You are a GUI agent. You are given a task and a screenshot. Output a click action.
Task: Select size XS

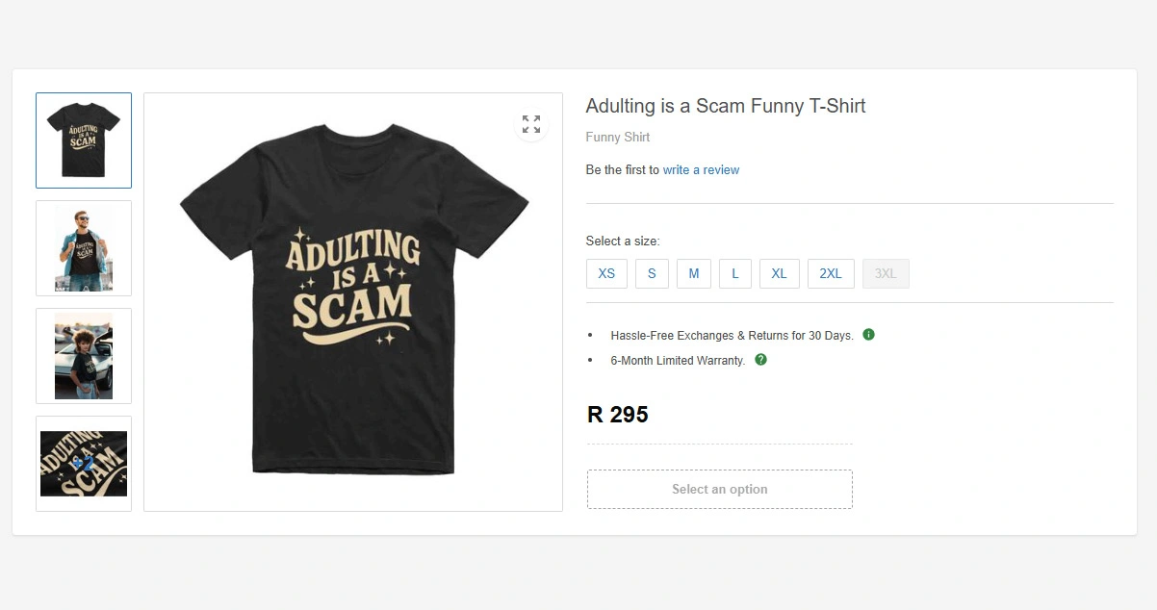coord(606,273)
